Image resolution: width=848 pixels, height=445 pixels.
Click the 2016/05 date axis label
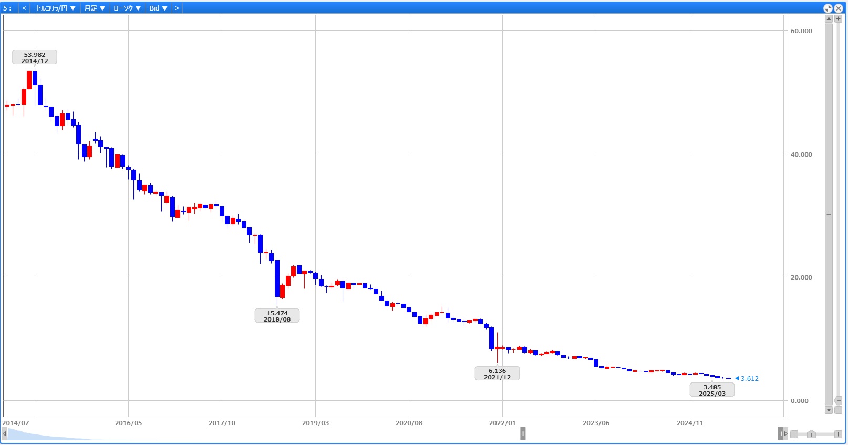click(128, 423)
